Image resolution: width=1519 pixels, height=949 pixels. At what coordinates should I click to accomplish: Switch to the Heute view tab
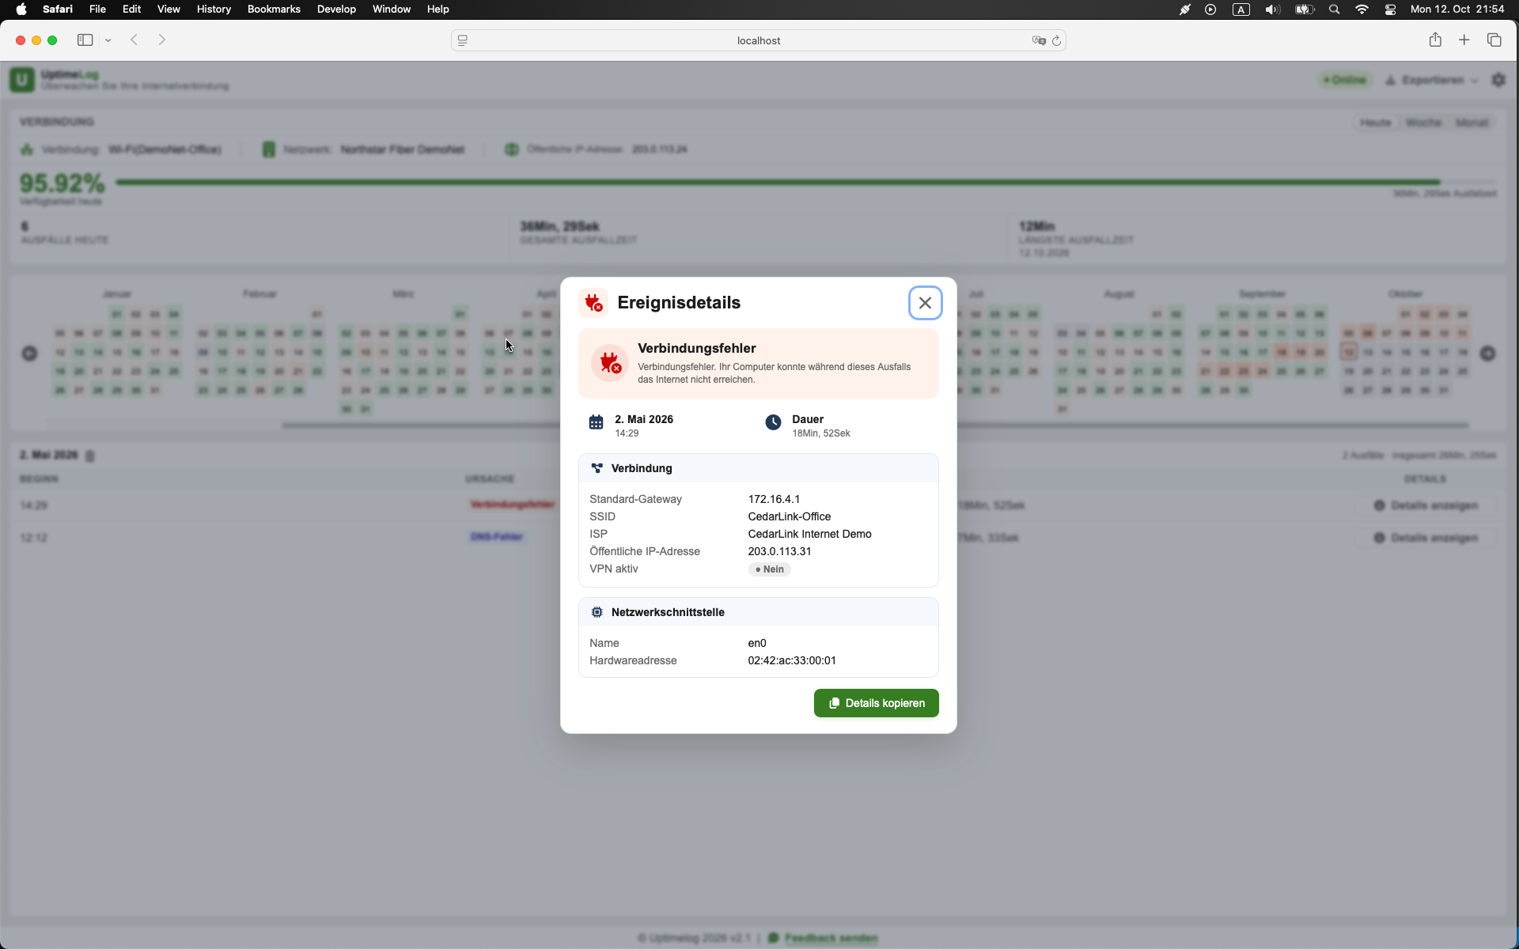click(1375, 123)
